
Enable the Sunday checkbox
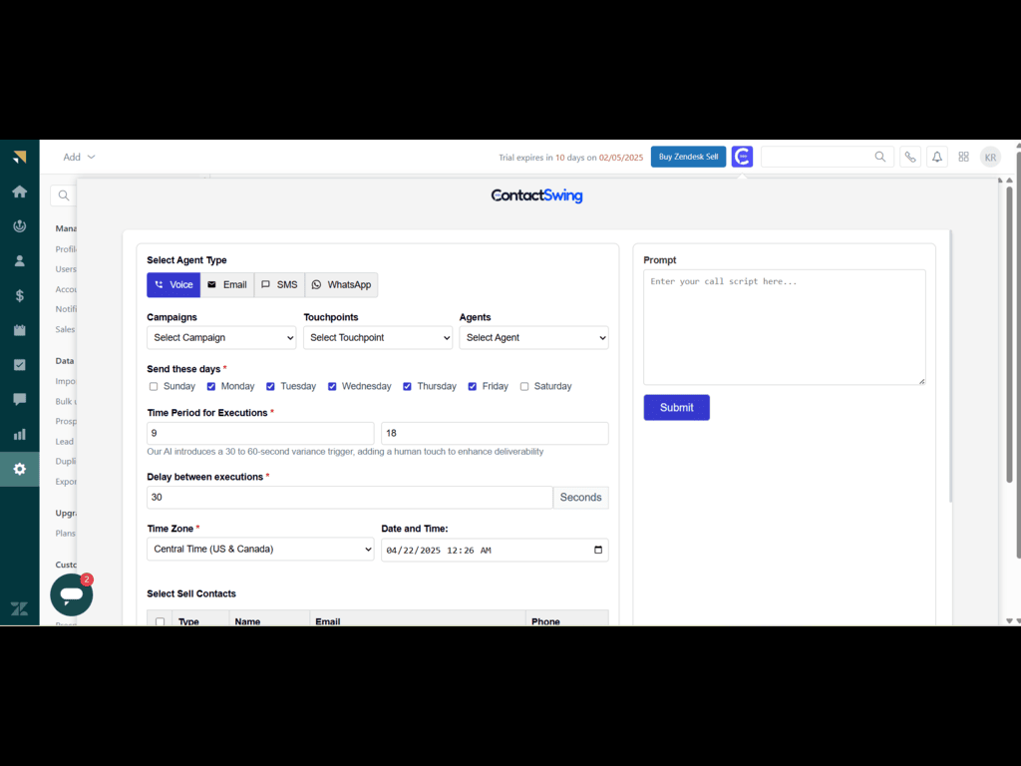click(x=154, y=386)
